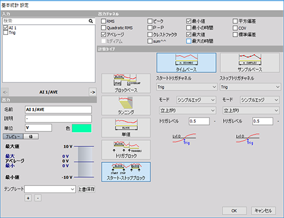Open the stop trigger 立上がり edge dropdown
The image size is (284, 218).
(x=251, y=110)
